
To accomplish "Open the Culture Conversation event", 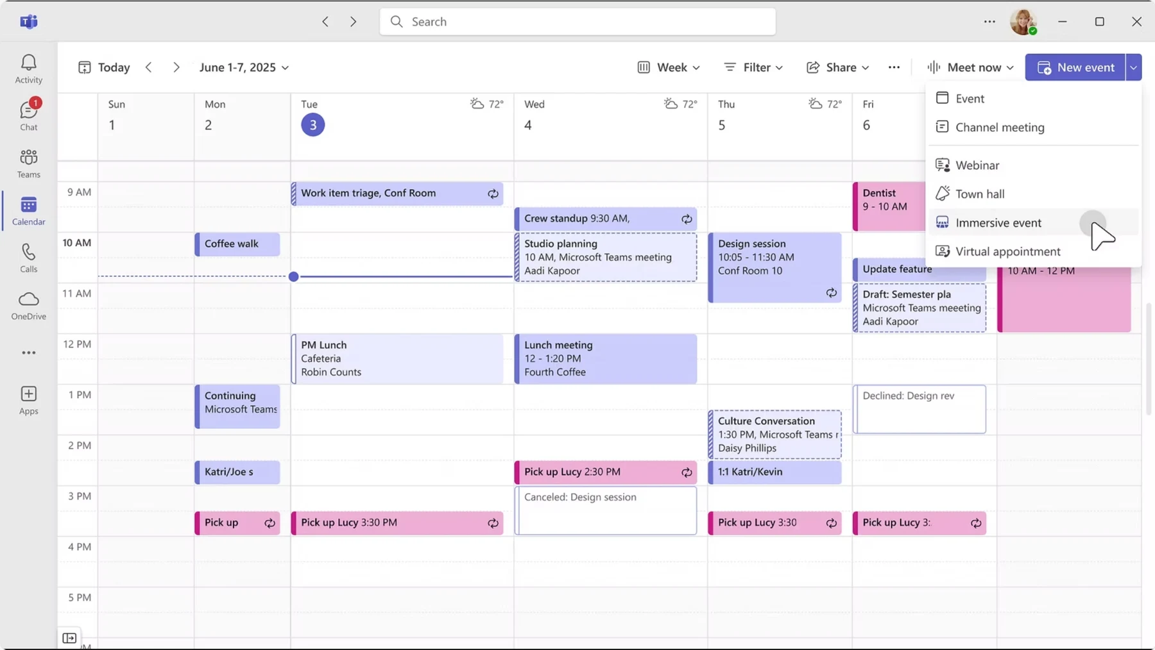I will click(775, 435).
